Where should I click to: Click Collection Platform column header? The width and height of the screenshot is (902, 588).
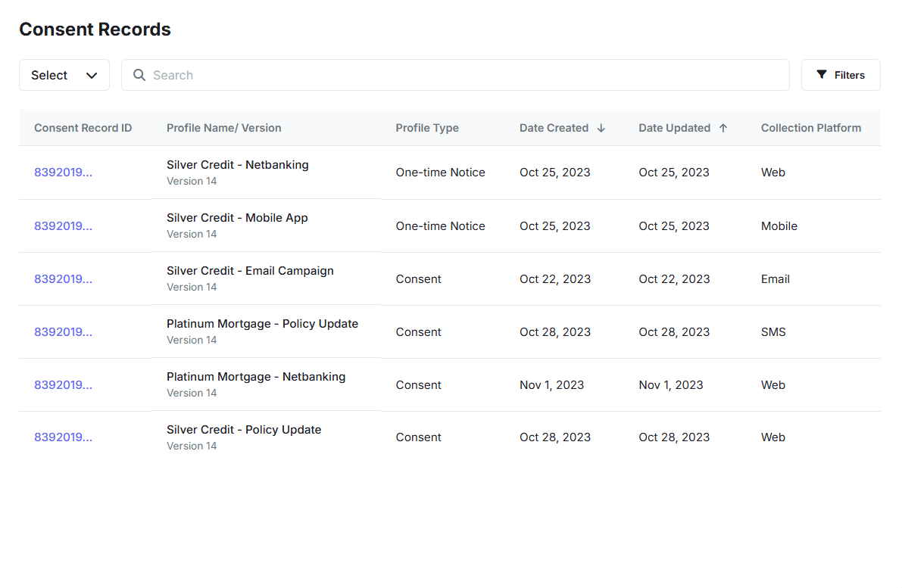(x=810, y=128)
